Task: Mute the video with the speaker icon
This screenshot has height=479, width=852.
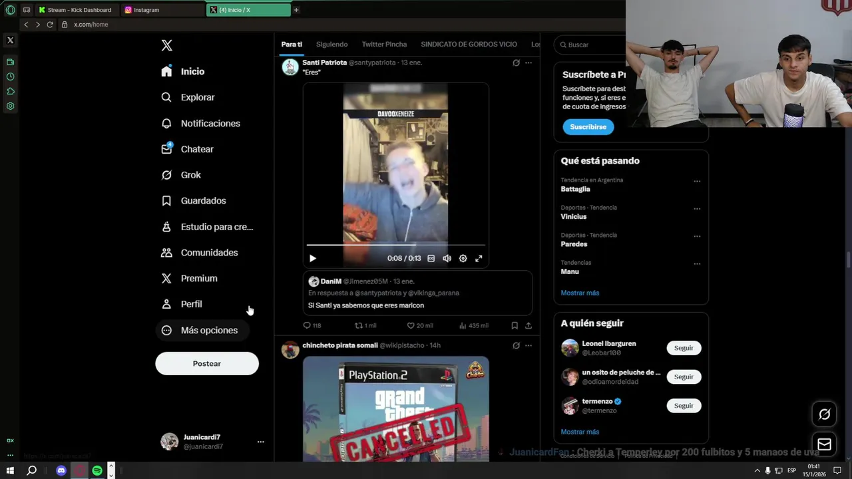Action: [x=447, y=258]
